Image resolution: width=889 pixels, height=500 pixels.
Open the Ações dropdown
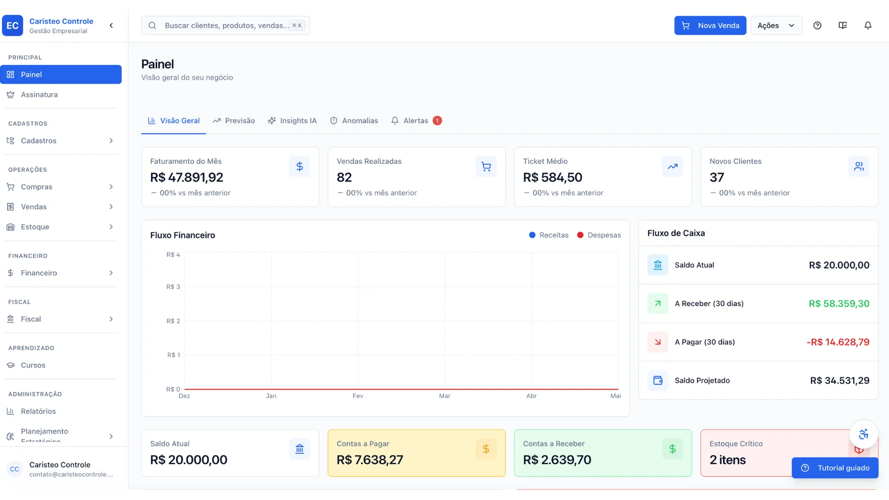[776, 25]
